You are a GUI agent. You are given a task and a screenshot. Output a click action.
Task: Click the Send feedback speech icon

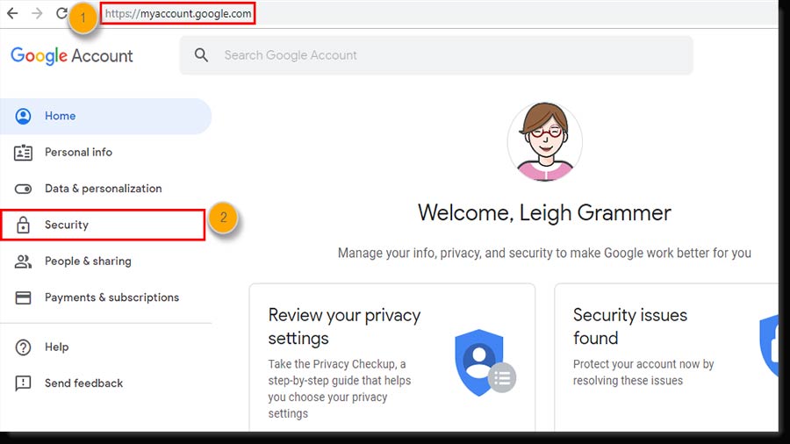click(x=23, y=383)
